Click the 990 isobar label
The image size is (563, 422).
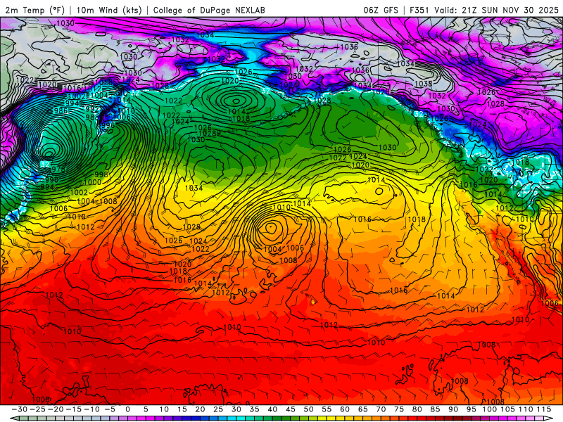pyautogui.click(x=52, y=179)
